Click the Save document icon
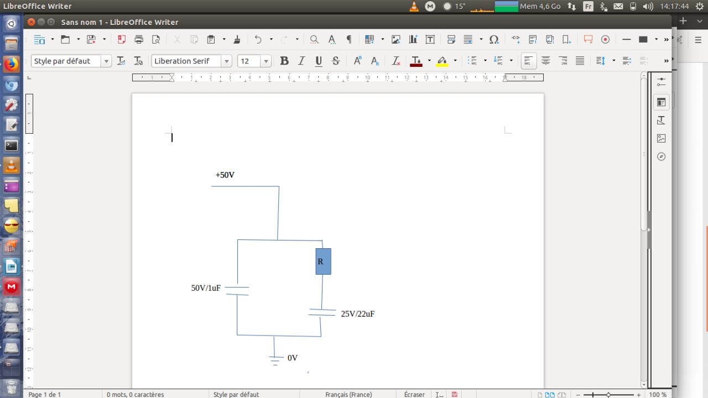708x398 pixels. point(91,39)
